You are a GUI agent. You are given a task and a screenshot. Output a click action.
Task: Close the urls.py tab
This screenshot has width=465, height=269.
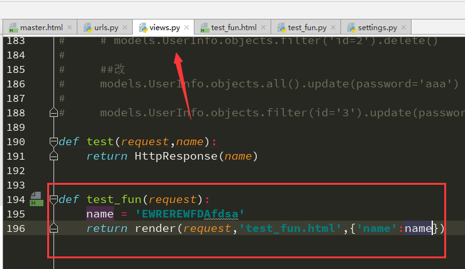pyautogui.click(x=125, y=28)
